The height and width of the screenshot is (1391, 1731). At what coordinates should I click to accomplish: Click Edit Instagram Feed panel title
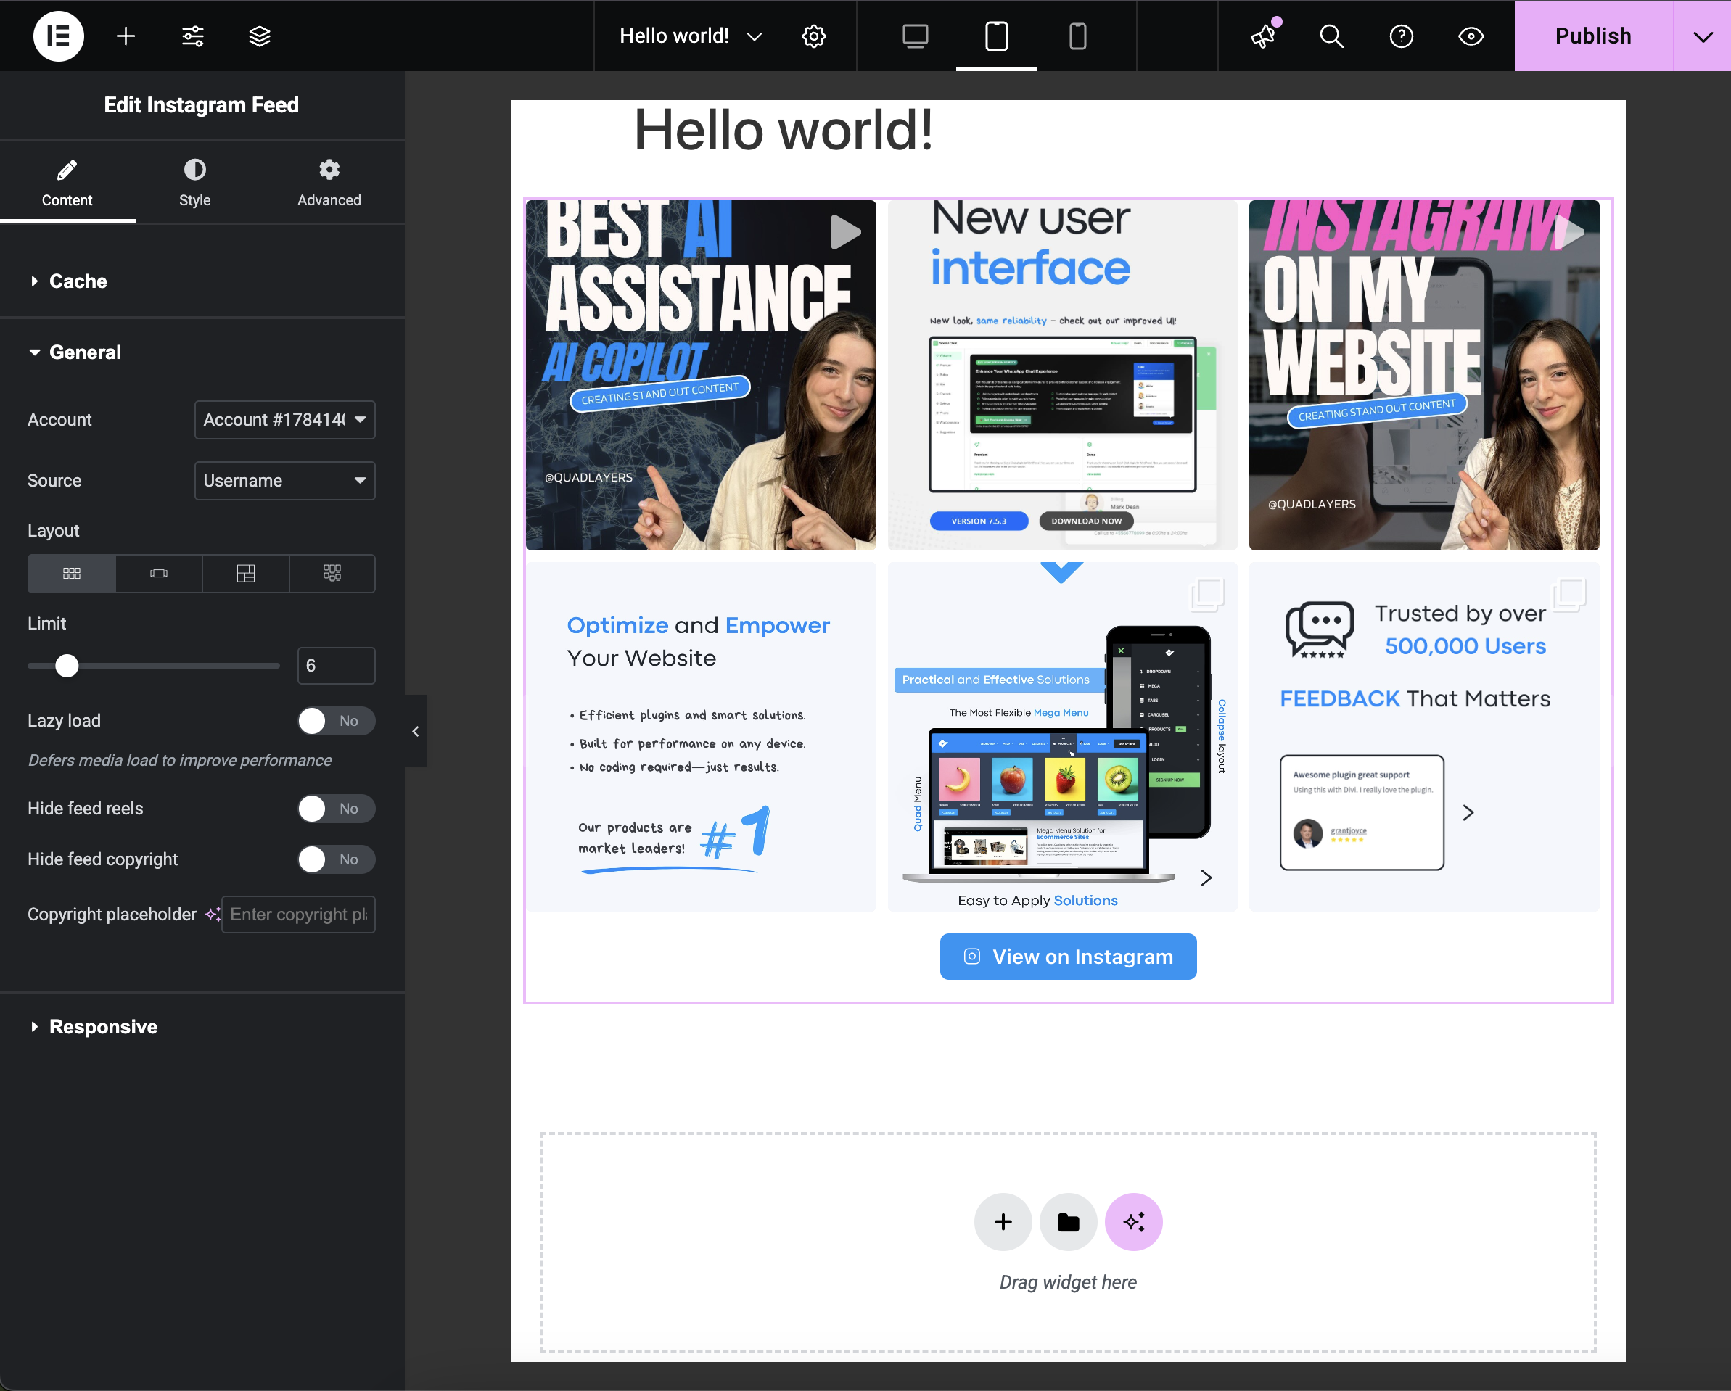tap(202, 105)
